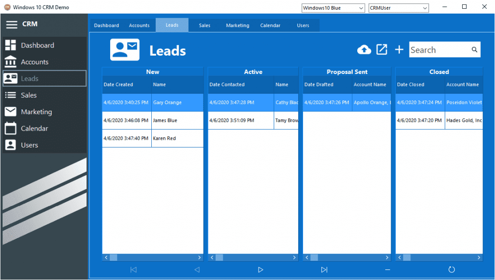Click left scroll arrow of Closed grid

pyautogui.click(x=399, y=258)
